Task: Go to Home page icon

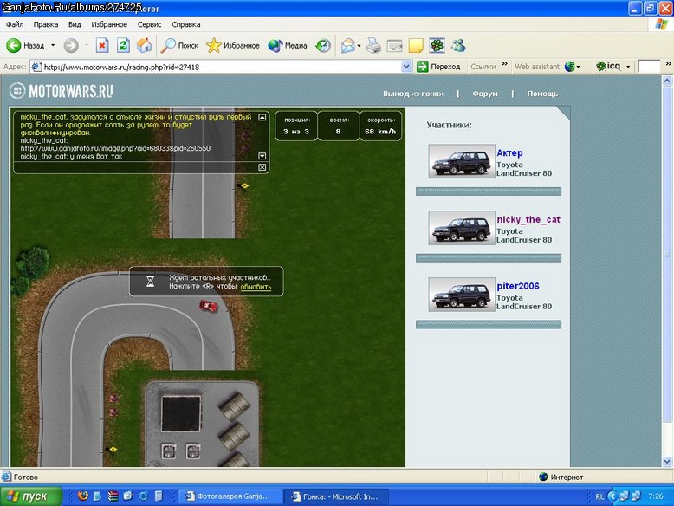Action: (145, 45)
